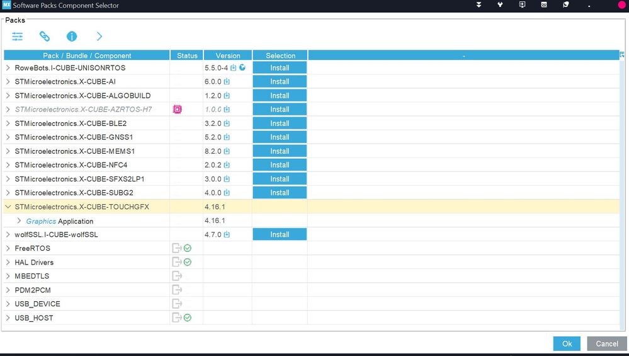
Task: Select the USB_DEVICE row name
Action: [x=37, y=304]
